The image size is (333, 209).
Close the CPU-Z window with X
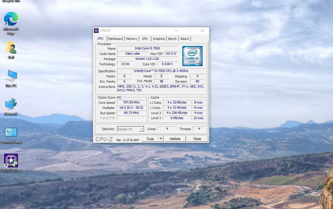click(x=202, y=31)
